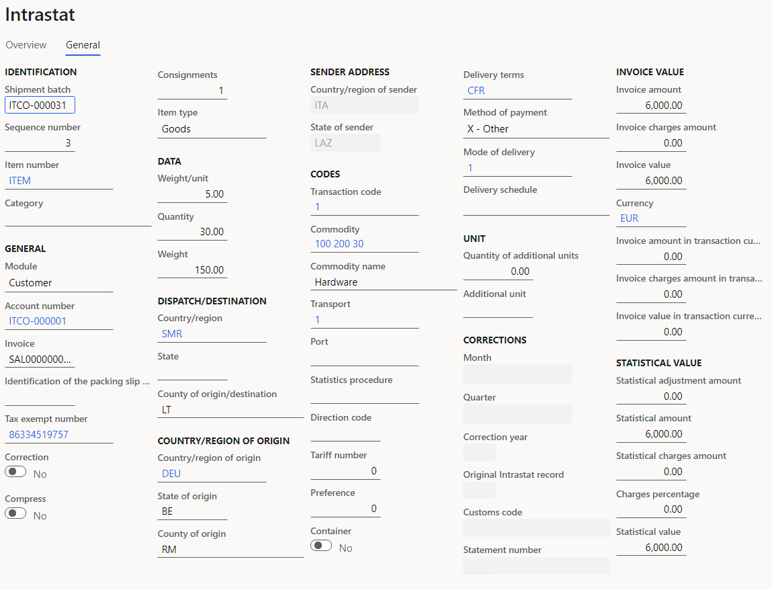
Task: Click the Shipment batch field
Action: (x=40, y=106)
